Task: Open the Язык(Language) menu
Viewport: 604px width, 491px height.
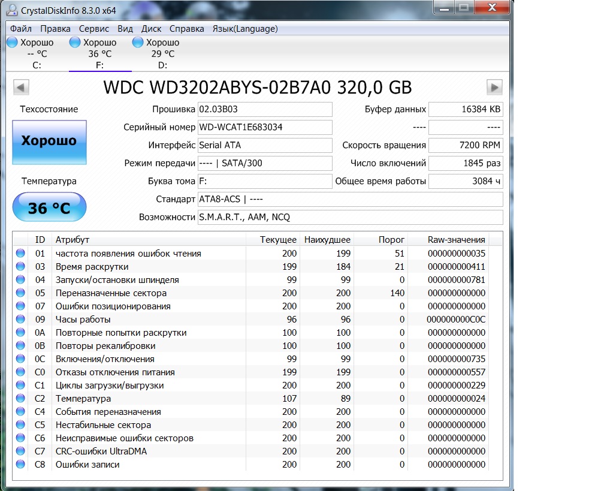Action: click(x=245, y=29)
